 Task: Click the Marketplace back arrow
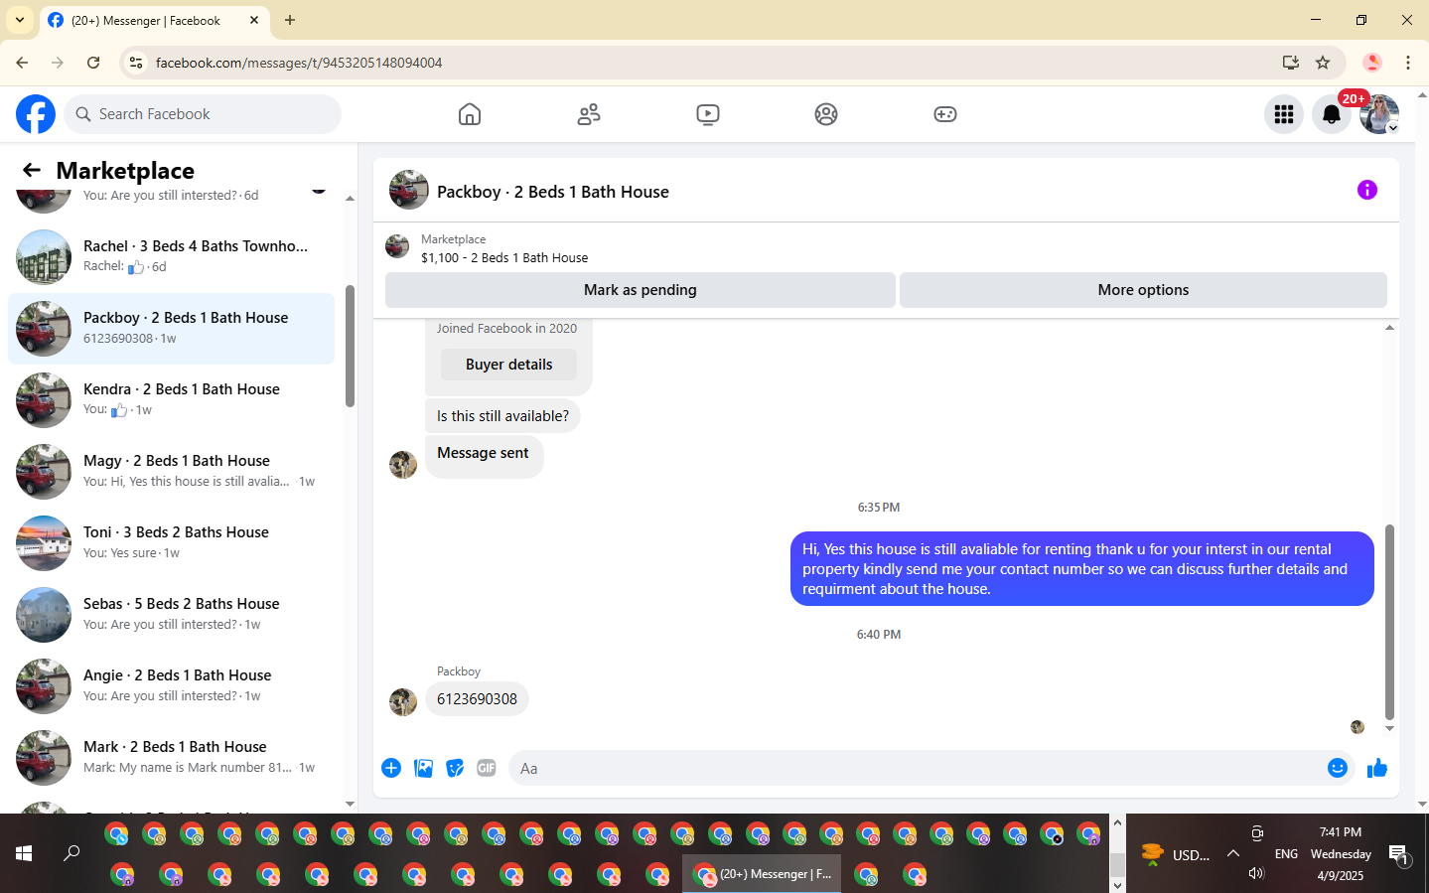point(32,170)
